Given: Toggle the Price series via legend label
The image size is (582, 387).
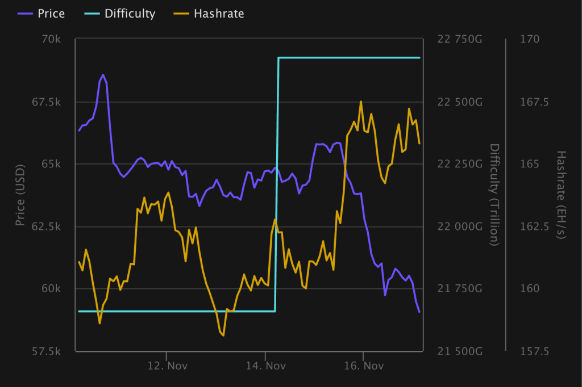Looking at the screenshot, I should tap(51, 14).
